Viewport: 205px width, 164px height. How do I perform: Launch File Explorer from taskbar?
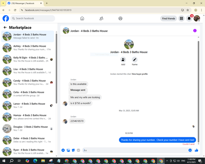point(43,161)
